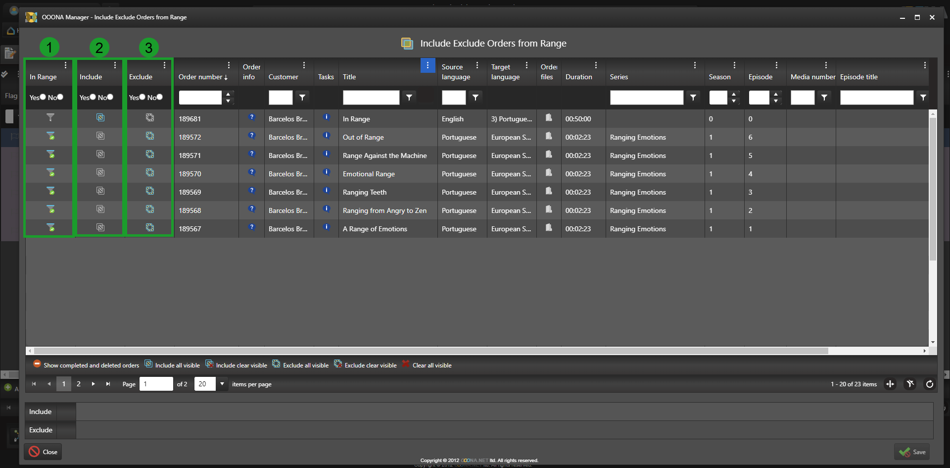Select Yes radio under Exclude column

142,97
